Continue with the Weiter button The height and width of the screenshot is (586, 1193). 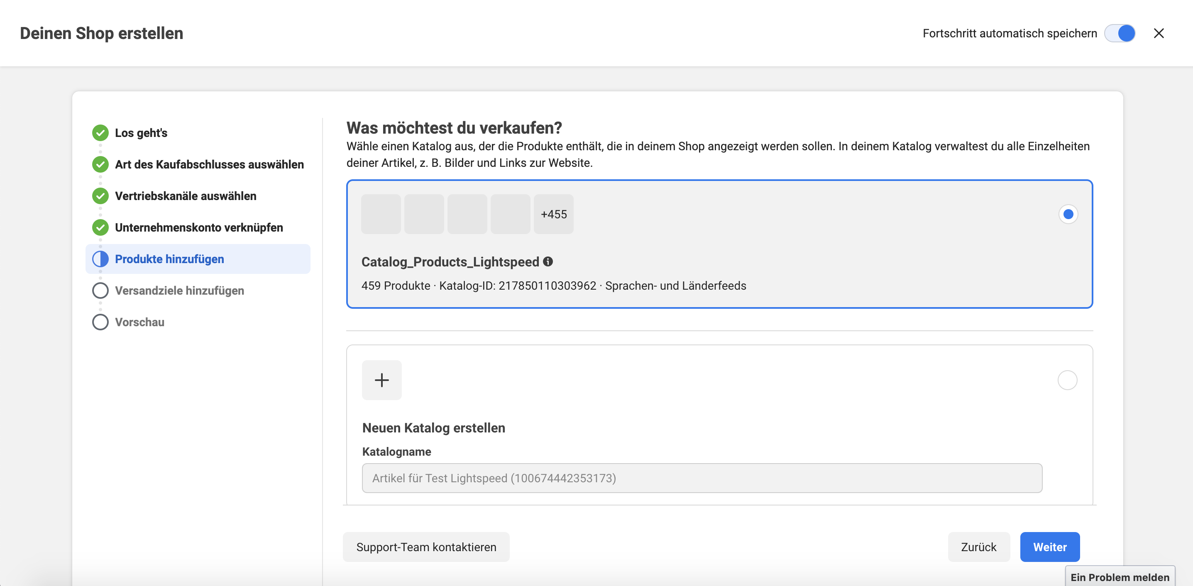[x=1050, y=547]
